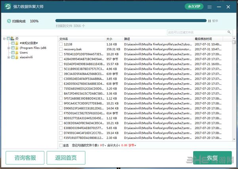Check the file 5783411DF1DEF59AA573E5
238x169 pixels.
pyautogui.click(x=61, y=54)
